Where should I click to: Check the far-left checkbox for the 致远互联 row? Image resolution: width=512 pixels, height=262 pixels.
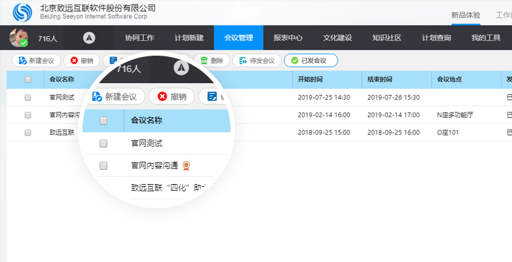[x=27, y=132]
